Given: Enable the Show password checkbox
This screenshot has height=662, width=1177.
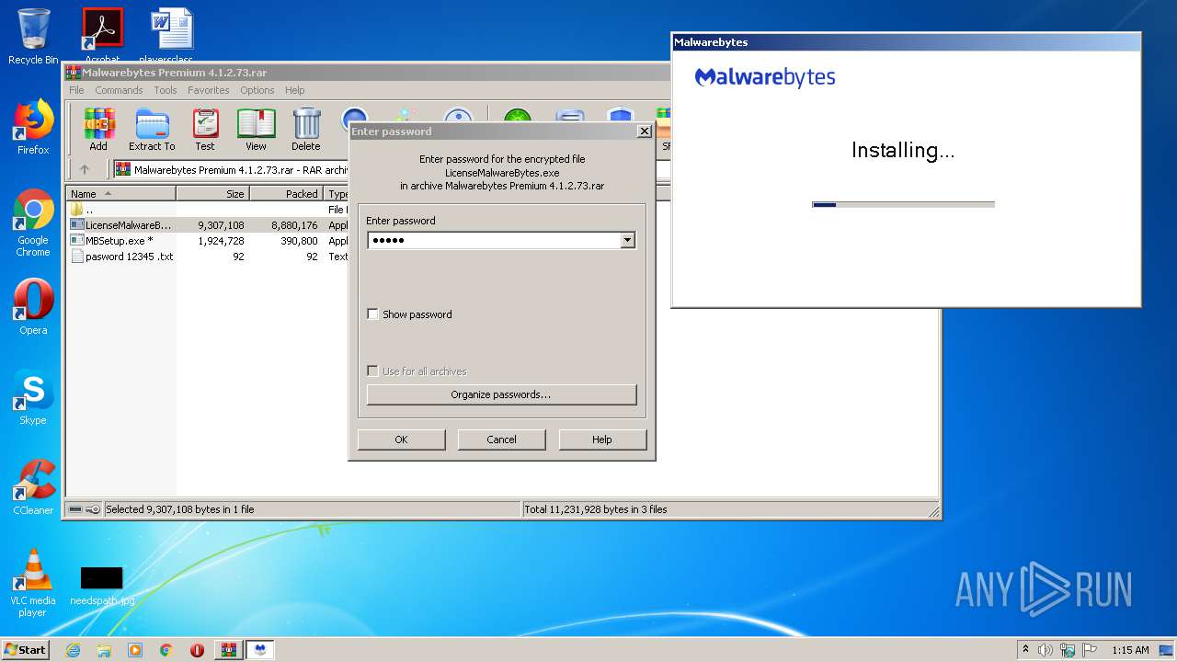Looking at the screenshot, I should click(372, 314).
